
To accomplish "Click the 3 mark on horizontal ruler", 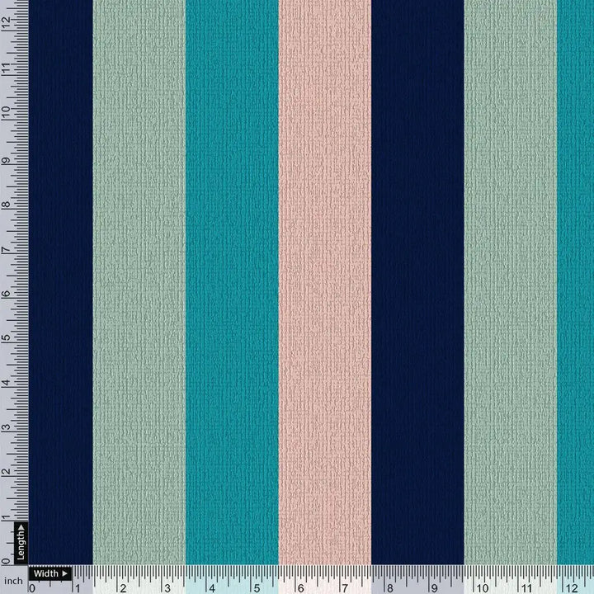I will click(x=170, y=587).
